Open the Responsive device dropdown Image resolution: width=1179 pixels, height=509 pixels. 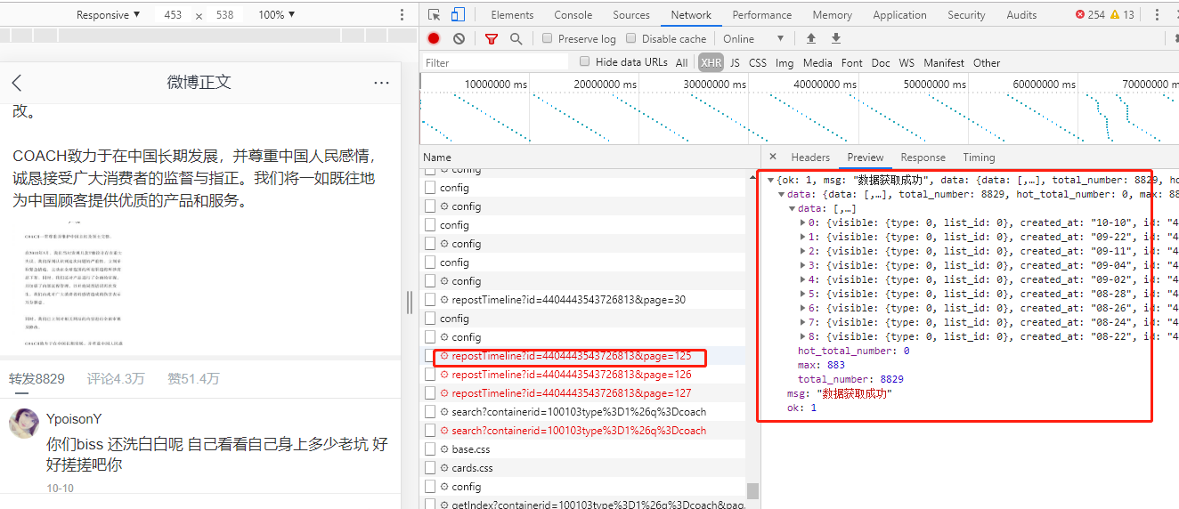pos(108,14)
